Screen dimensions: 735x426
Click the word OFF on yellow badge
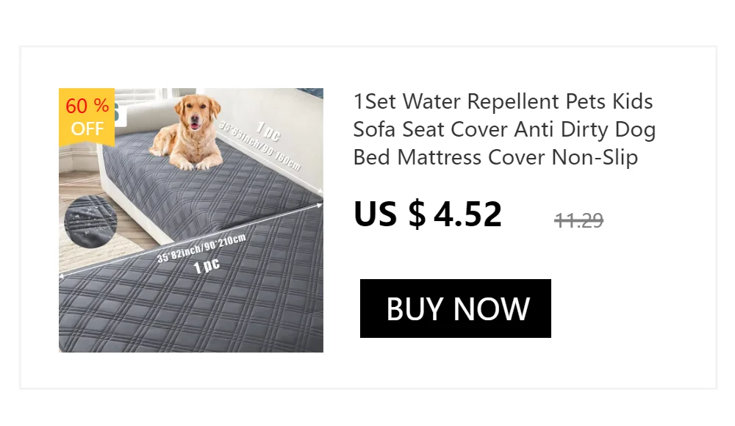(87, 129)
